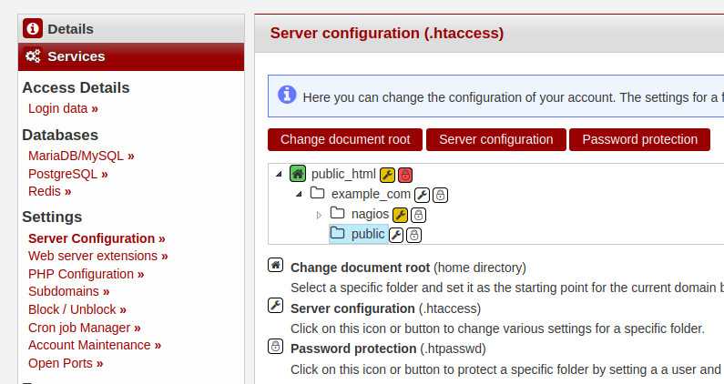
Task: Expand the nagios folder node
Action: coord(319,215)
